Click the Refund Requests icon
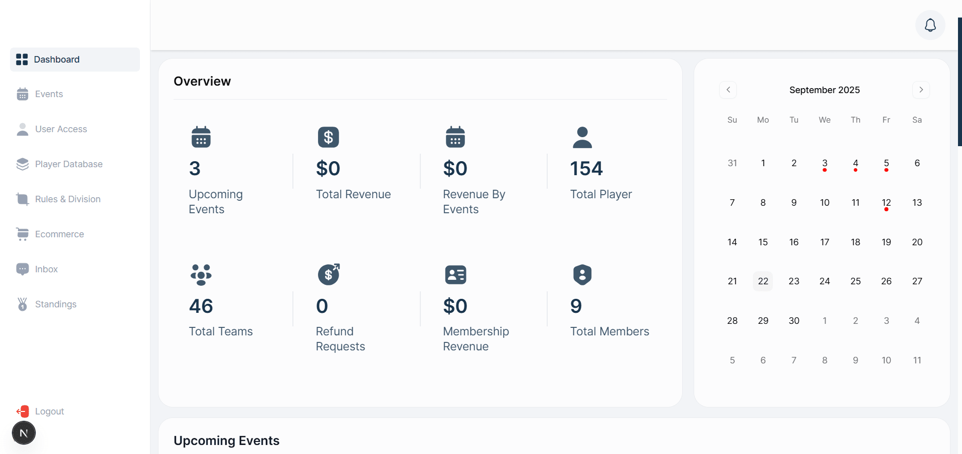 329,275
